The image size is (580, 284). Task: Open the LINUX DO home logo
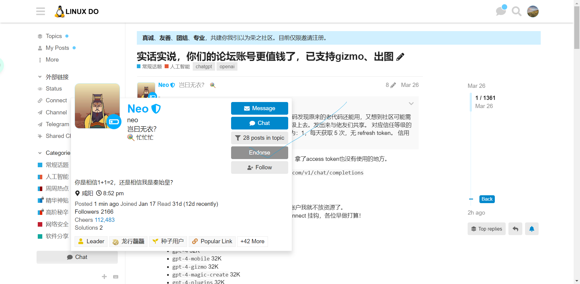pyautogui.click(x=77, y=11)
